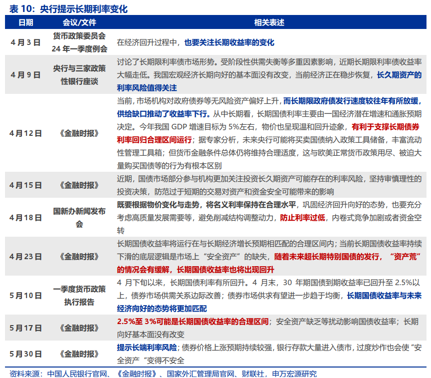Select the 5月10日 date cell
This screenshot has width=431, height=378.
point(25,296)
